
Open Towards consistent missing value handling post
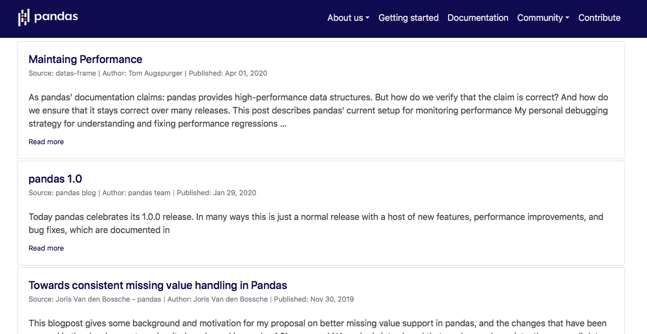coord(158,285)
